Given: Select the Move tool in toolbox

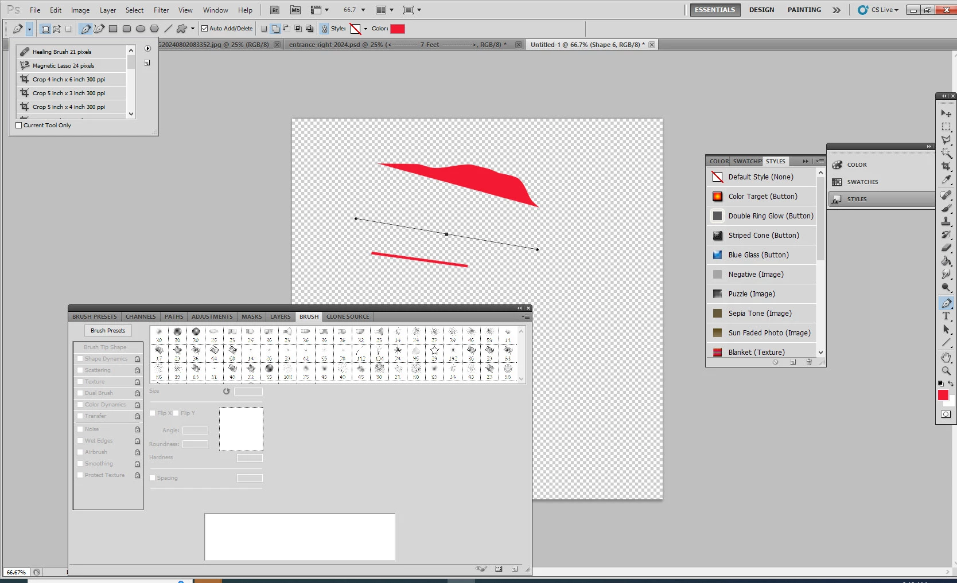Looking at the screenshot, I should click(946, 114).
